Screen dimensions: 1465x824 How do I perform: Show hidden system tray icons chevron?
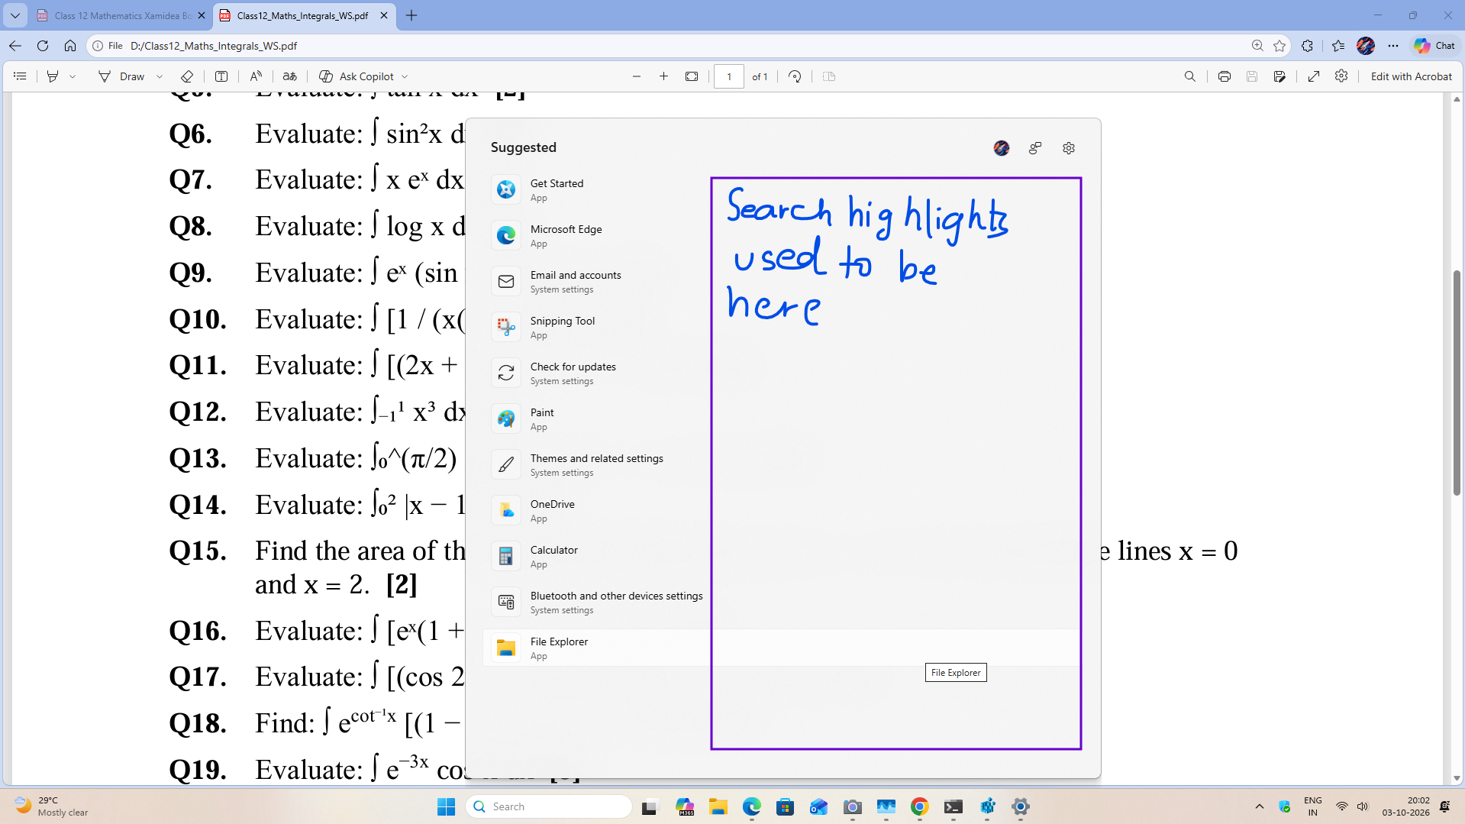(x=1260, y=806)
